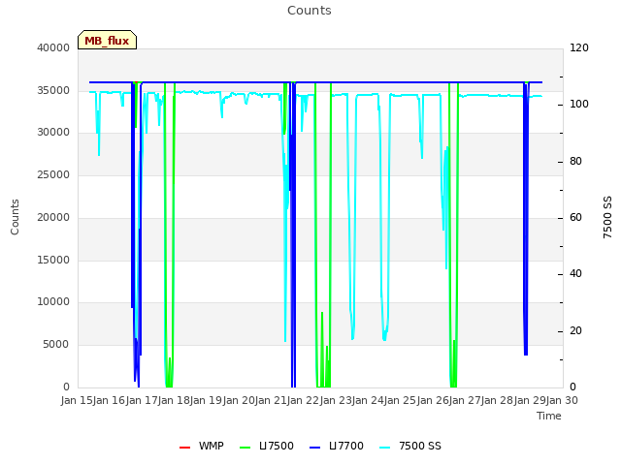621x465 pixels.
Task: Click the 20000 left axis tick
Action: 53,217
